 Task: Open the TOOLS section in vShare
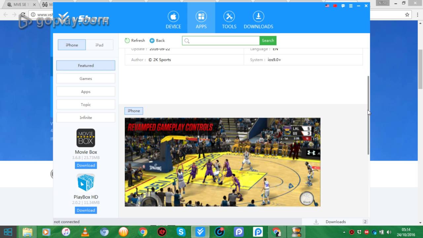click(229, 20)
